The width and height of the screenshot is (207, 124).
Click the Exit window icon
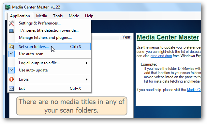coord(11,88)
